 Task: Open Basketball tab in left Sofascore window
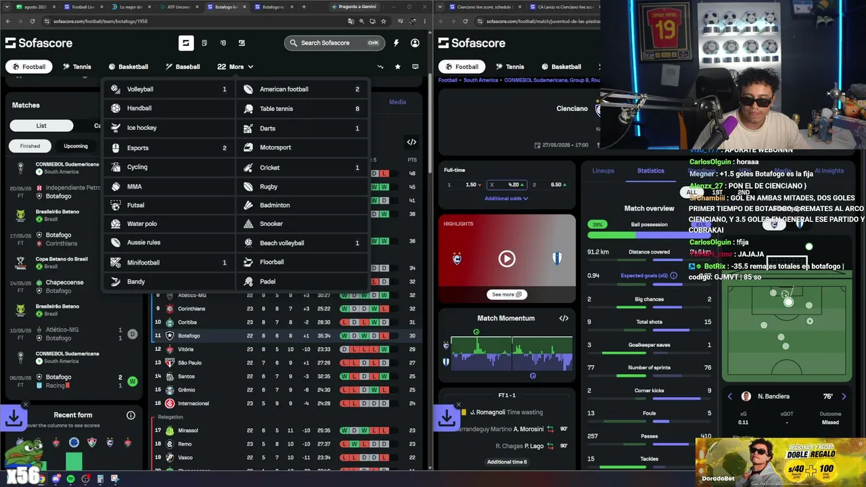128,67
